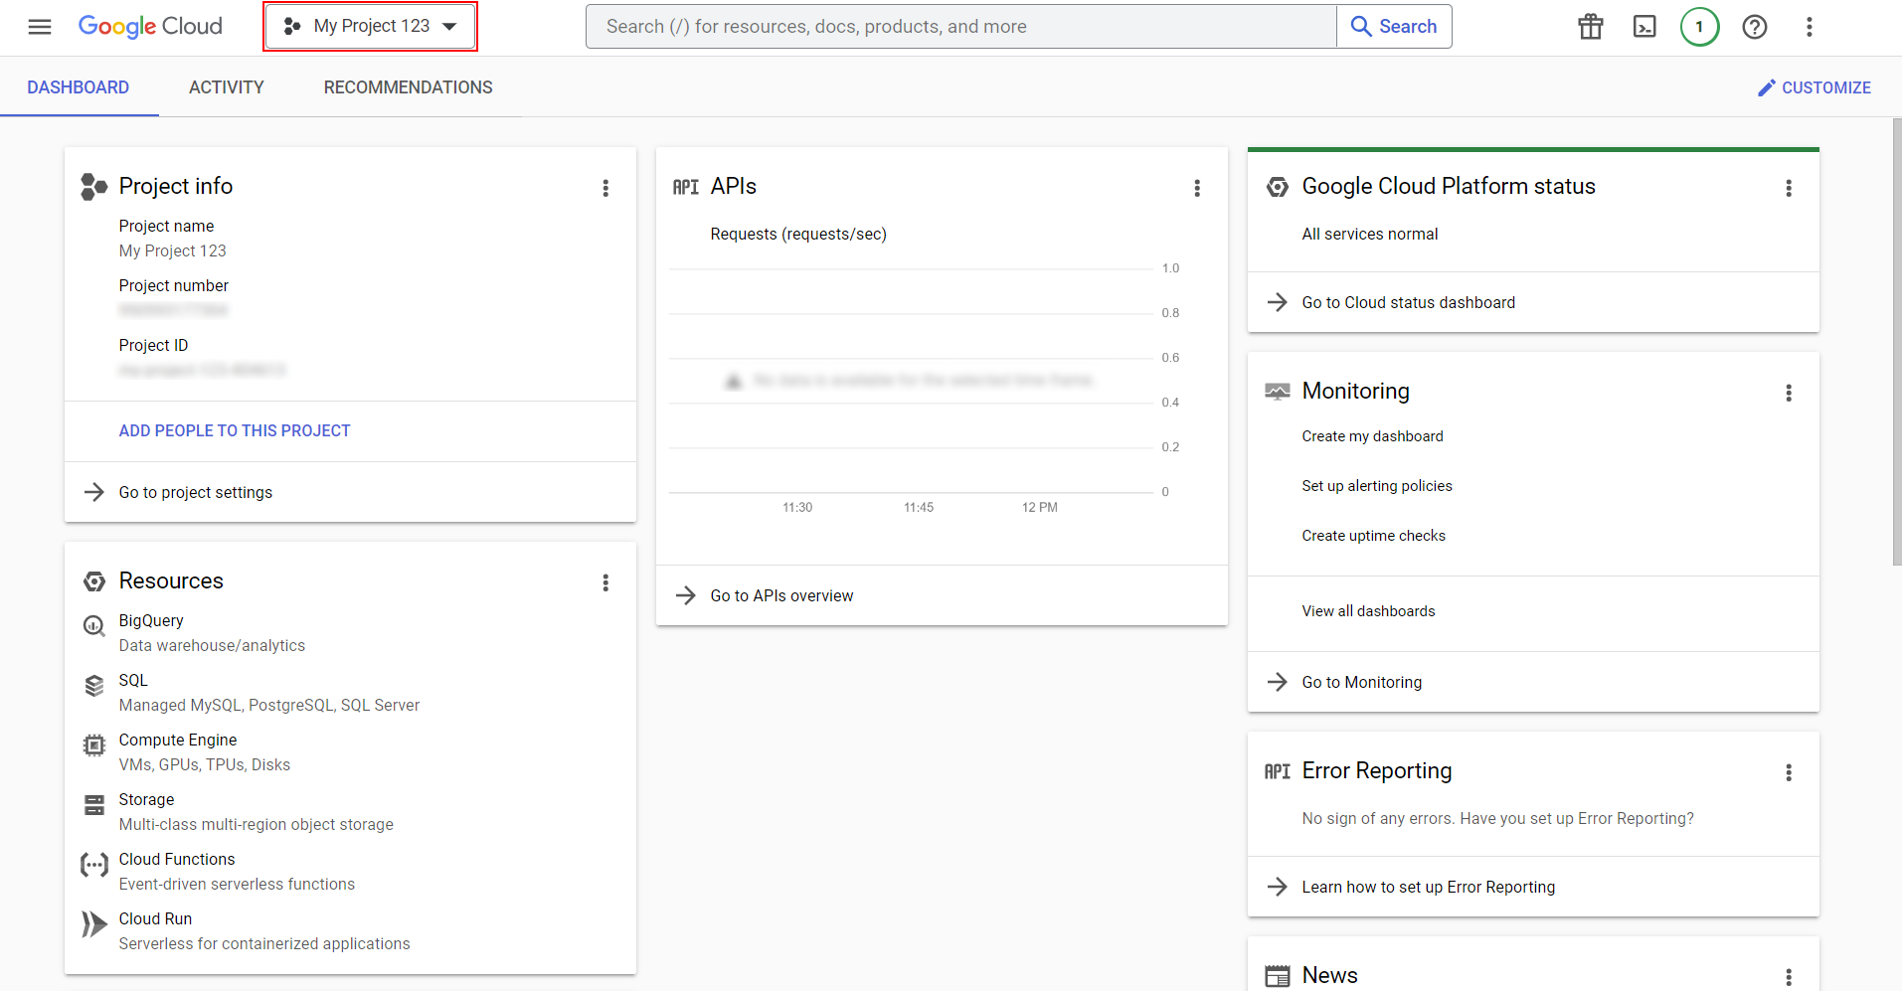Click the Compute Engine resource icon
This screenshot has height=991, width=1902.
94,745
